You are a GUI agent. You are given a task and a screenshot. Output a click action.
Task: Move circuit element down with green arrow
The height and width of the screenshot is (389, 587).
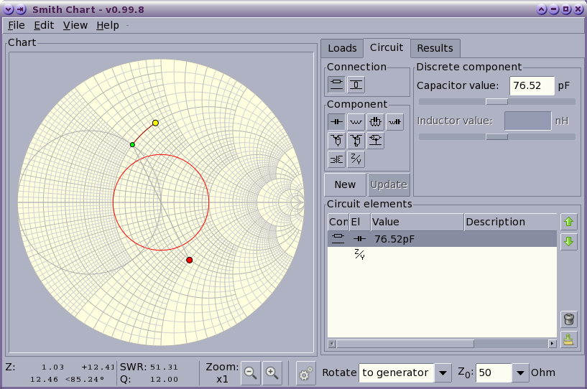pos(568,241)
